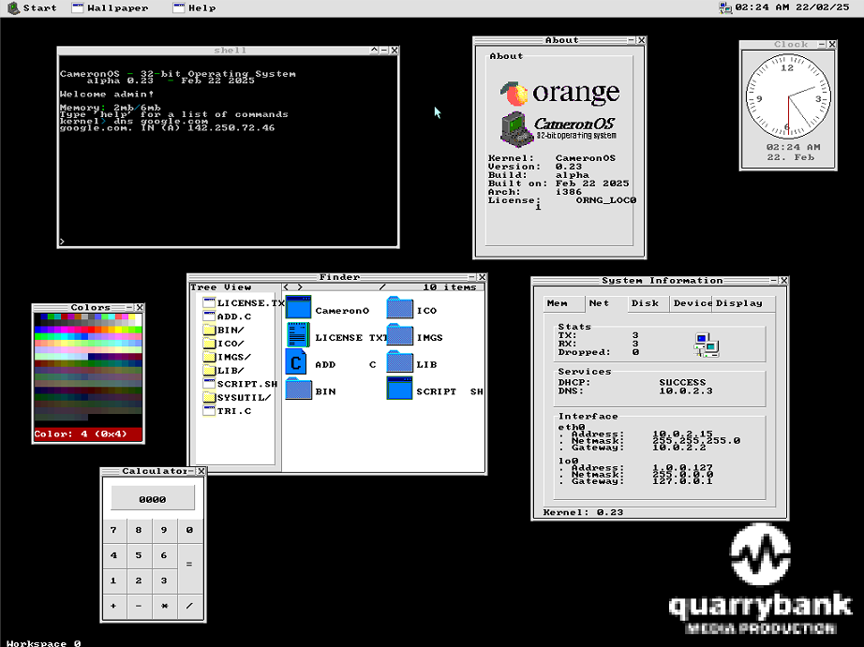Screen dimensions: 864x647
Task: Click the LIB folder icon in Finder
Action: tap(400, 363)
